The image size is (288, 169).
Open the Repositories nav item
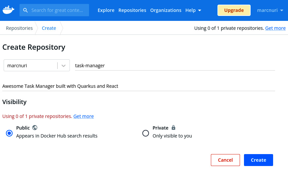point(132,10)
